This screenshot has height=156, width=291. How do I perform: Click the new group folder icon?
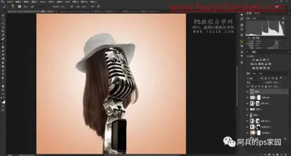click(x=278, y=154)
